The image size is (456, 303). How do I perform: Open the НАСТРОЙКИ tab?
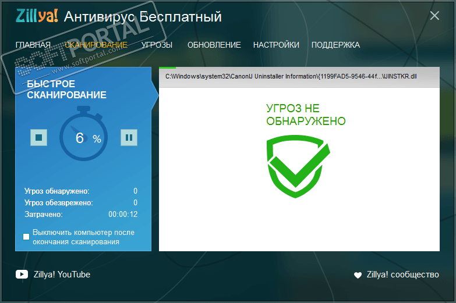point(276,45)
